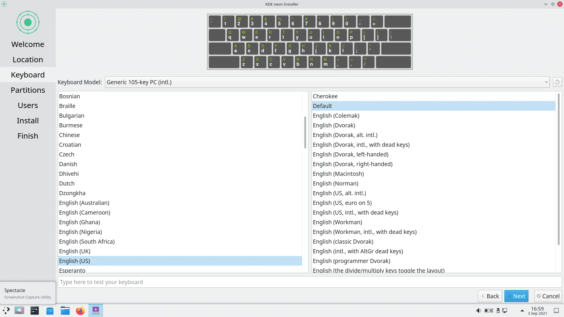The height and width of the screenshot is (317, 564).
Task: Click the Back button
Action: (x=490, y=296)
